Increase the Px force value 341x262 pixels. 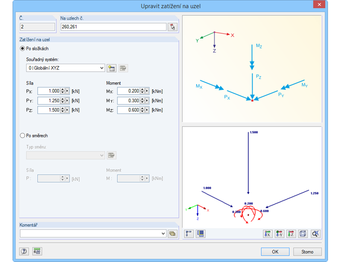pyautogui.click(x=63, y=90)
